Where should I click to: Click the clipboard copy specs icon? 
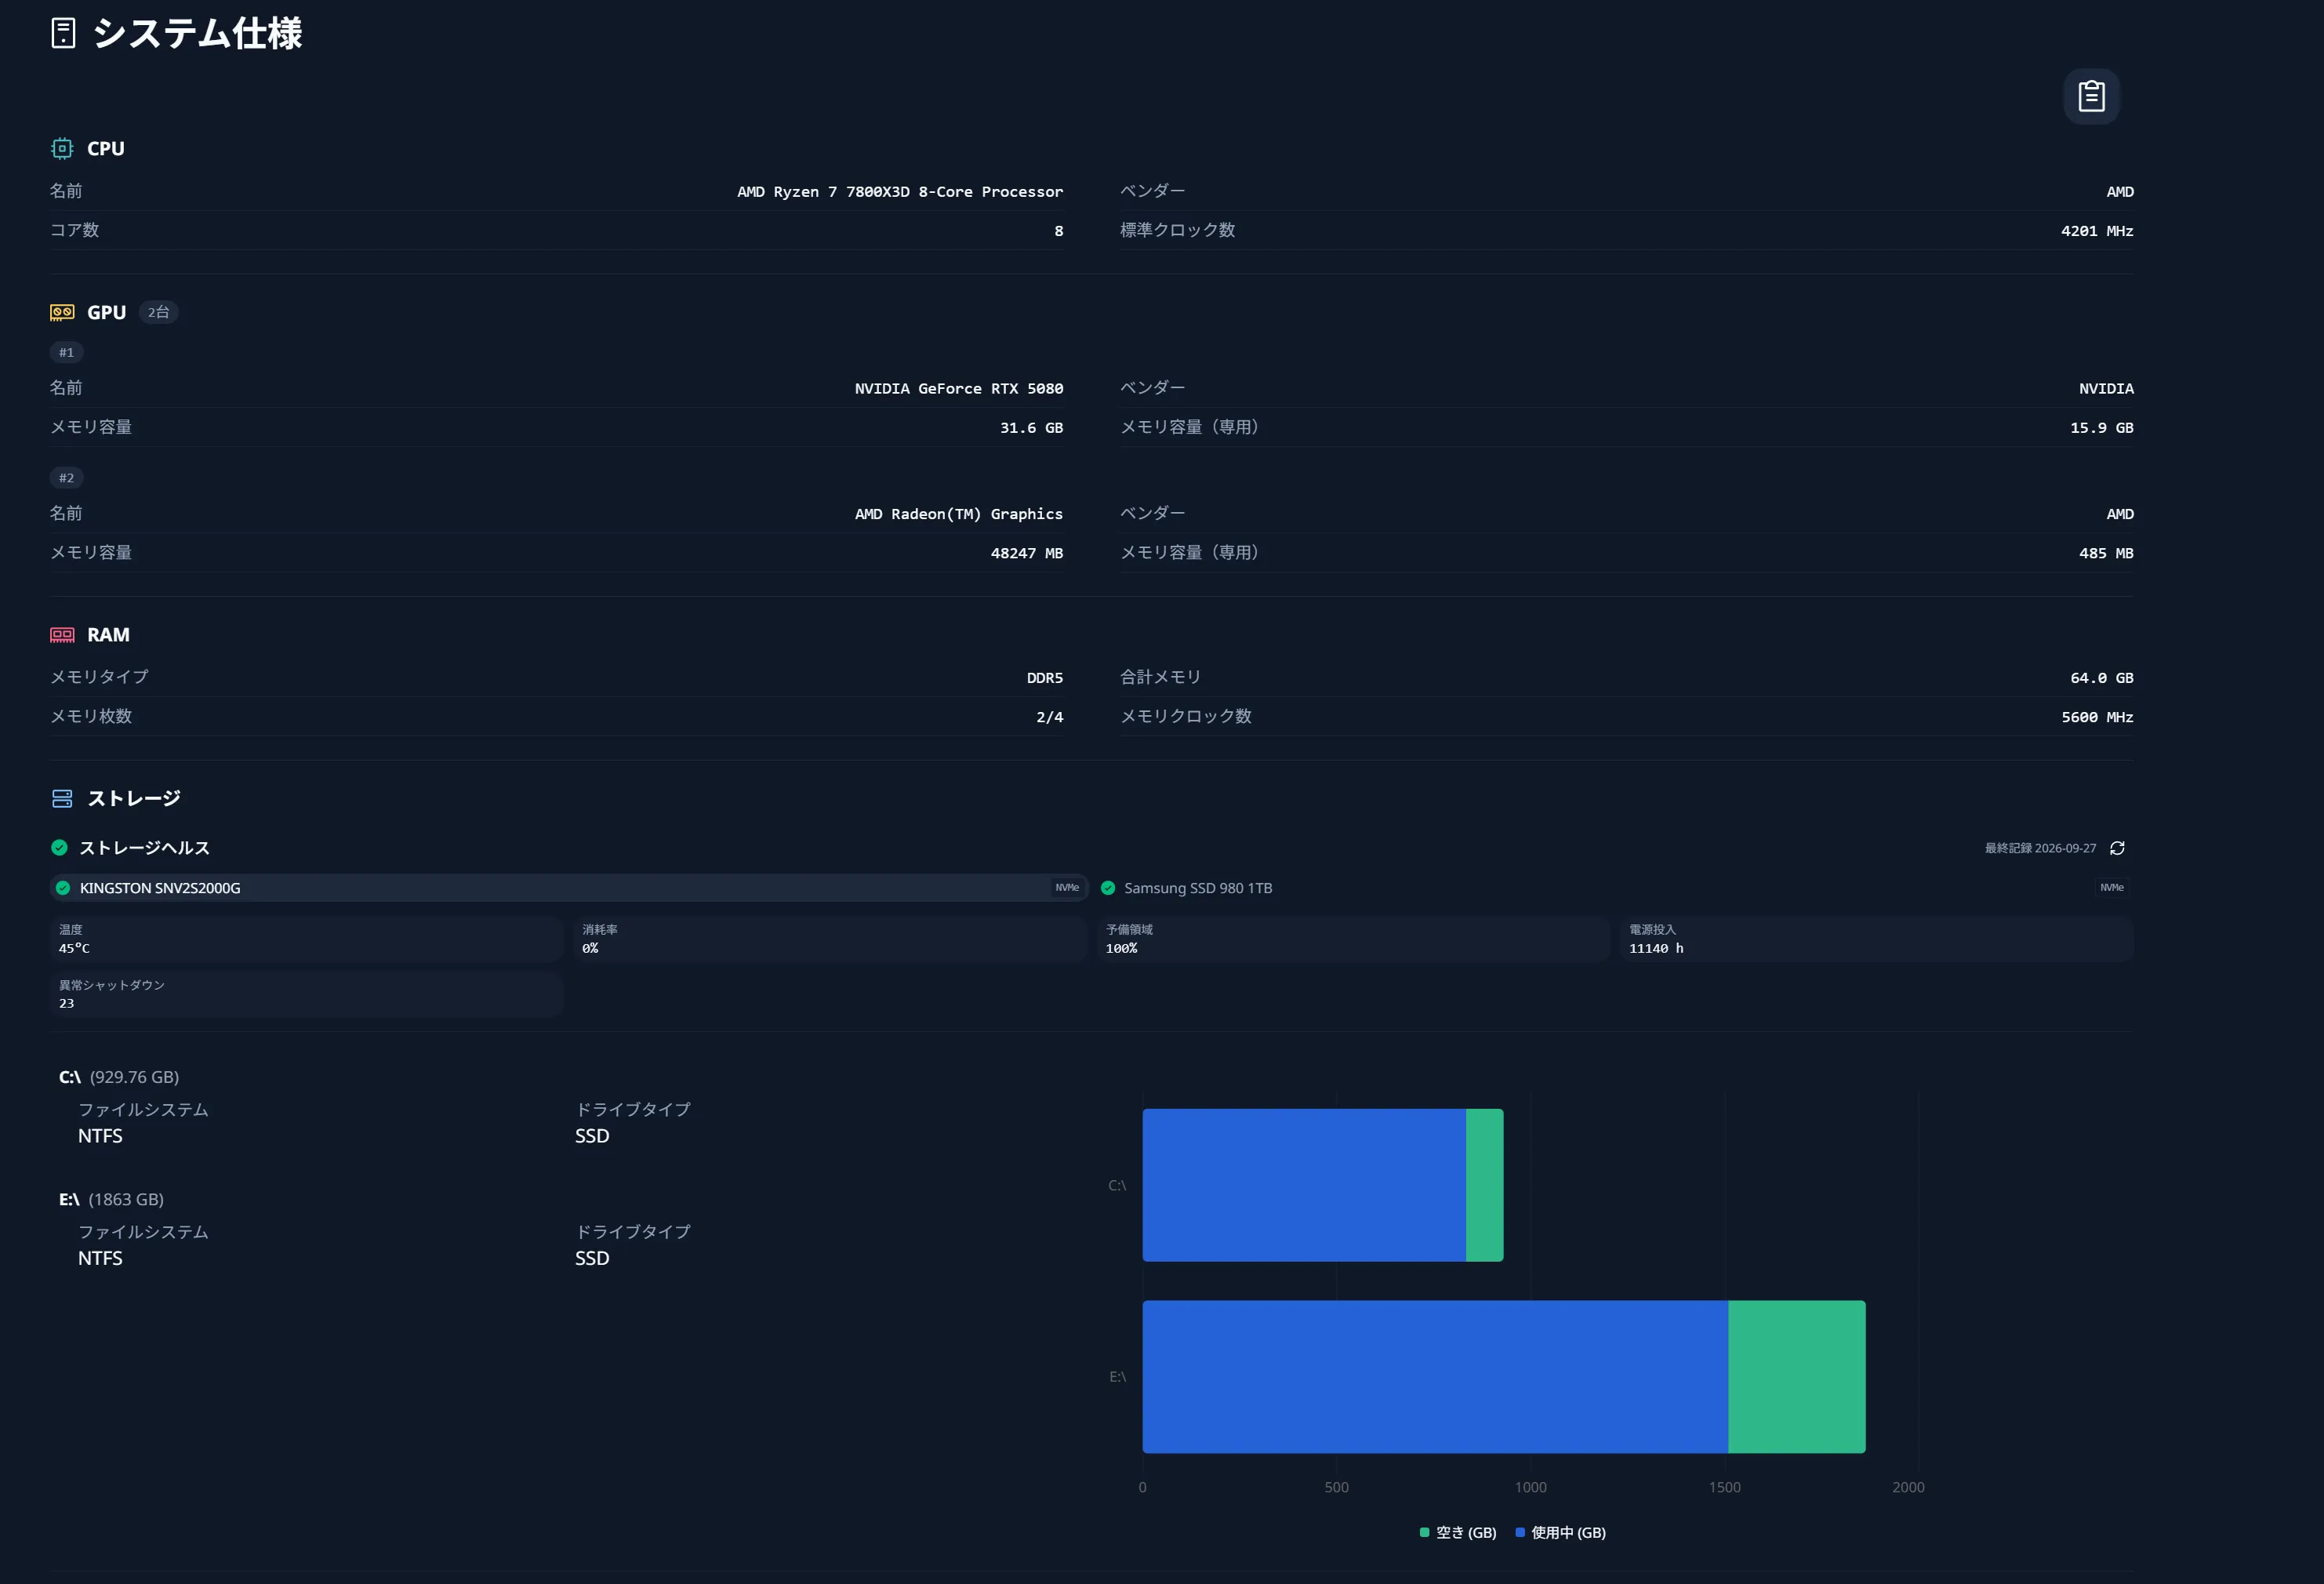coord(2091,96)
